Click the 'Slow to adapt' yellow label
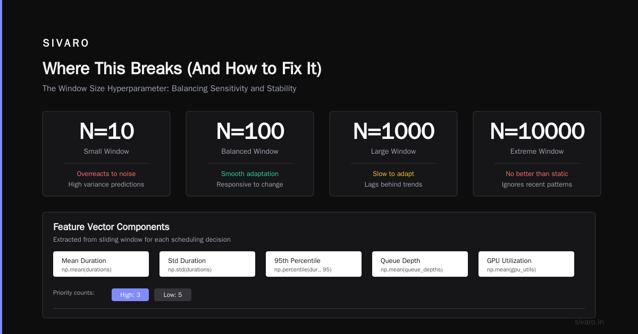The width and height of the screenshot is (638, 334). point(393,174)
